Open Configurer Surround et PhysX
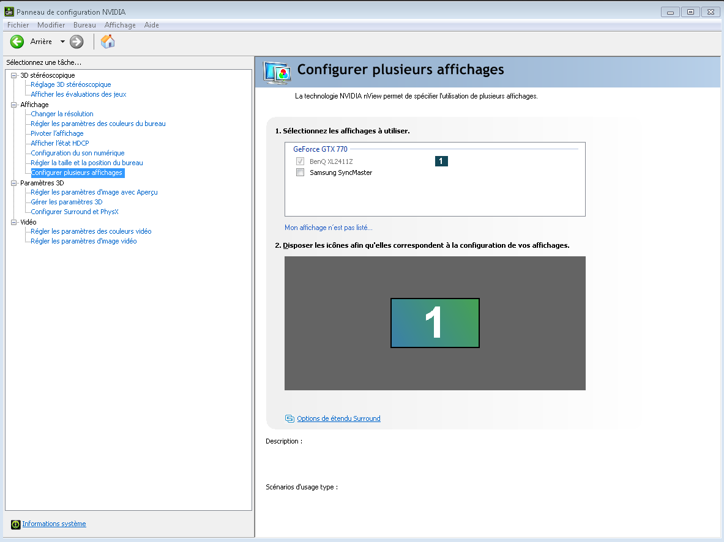 (x=74, y=212)
